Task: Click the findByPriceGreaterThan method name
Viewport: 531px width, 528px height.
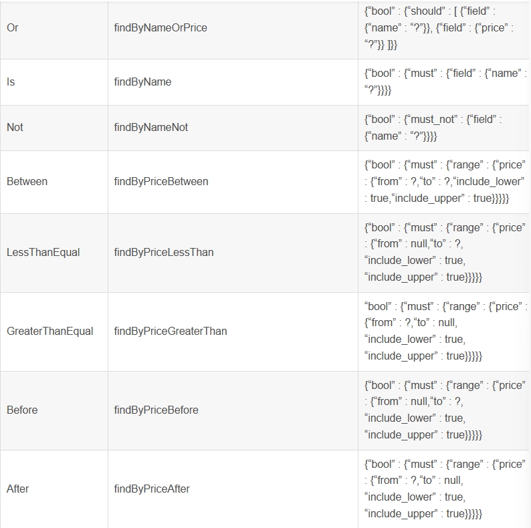Action: click(x=171, y=331)
